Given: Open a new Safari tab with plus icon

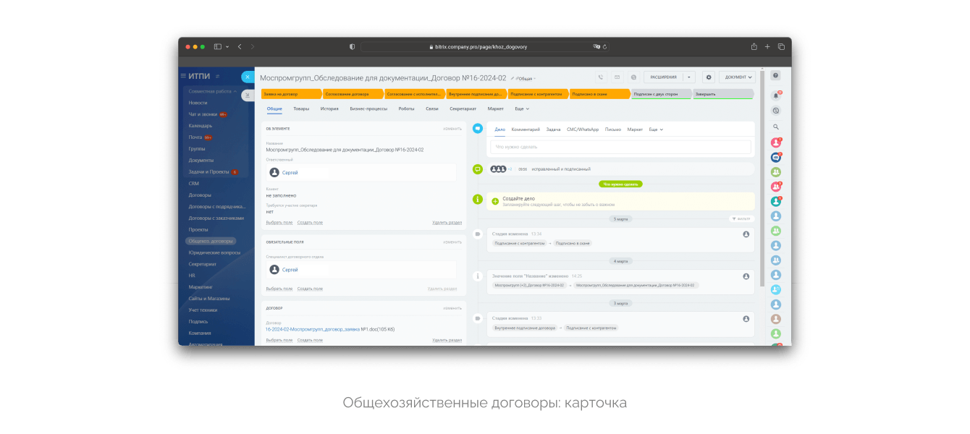Looking at the screenshot, I should click(x=767, y=46).
